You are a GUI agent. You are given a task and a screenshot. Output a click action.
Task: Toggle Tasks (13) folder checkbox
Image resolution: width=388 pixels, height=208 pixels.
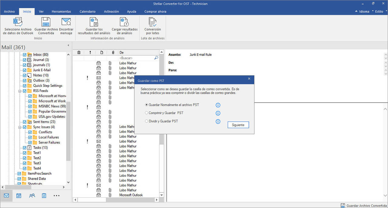tap(25, 148)
